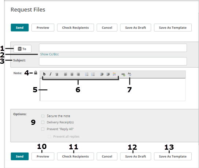Check the Delivery Receipt(s) option
Screen dimensions: 199x168
(43, 122)
